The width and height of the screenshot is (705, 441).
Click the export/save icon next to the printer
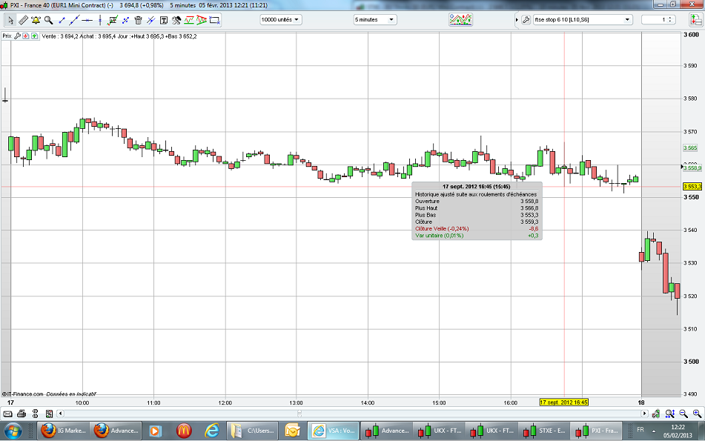pyautogui.click(x=35, y=414)
